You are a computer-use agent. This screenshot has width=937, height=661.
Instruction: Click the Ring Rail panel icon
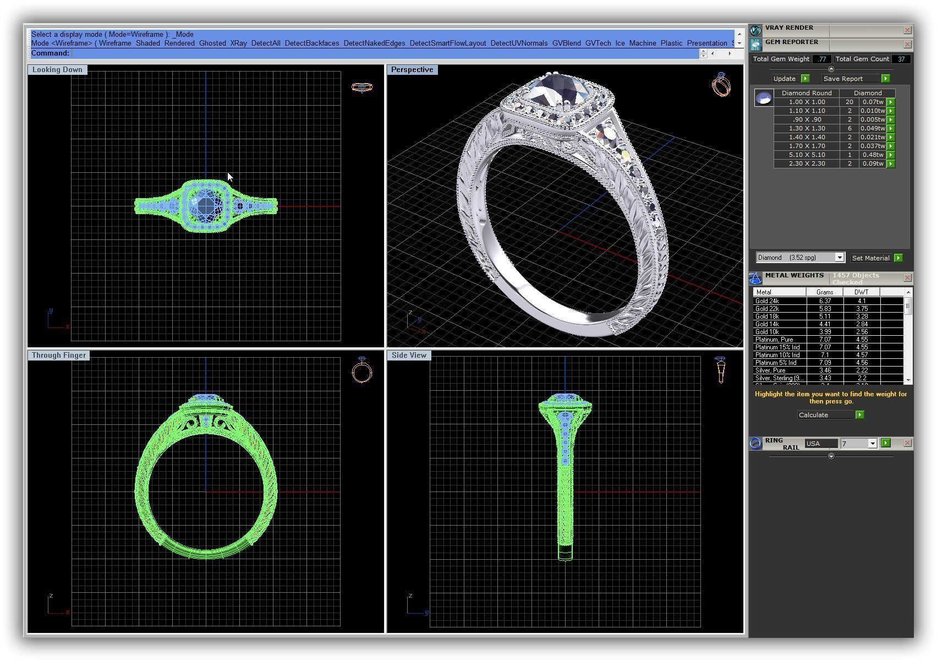(x=756, y=443)
